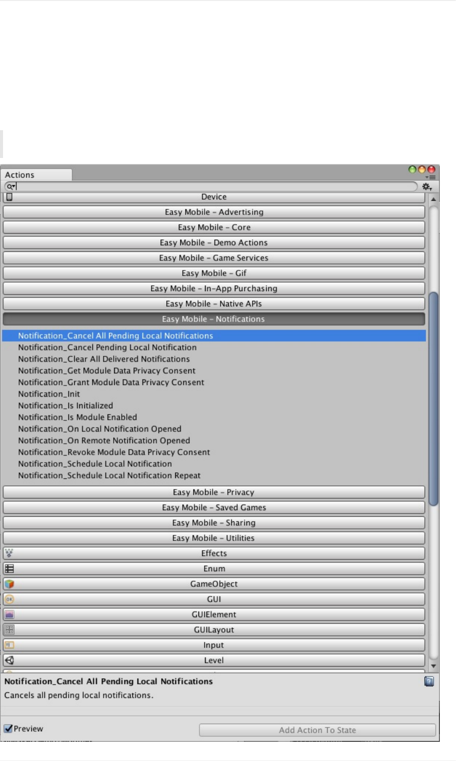This screenshot has width=456, height=761.
Task: Select Notification_Grant Module Data Privacy Consent
Action: [x=111, y=382]
